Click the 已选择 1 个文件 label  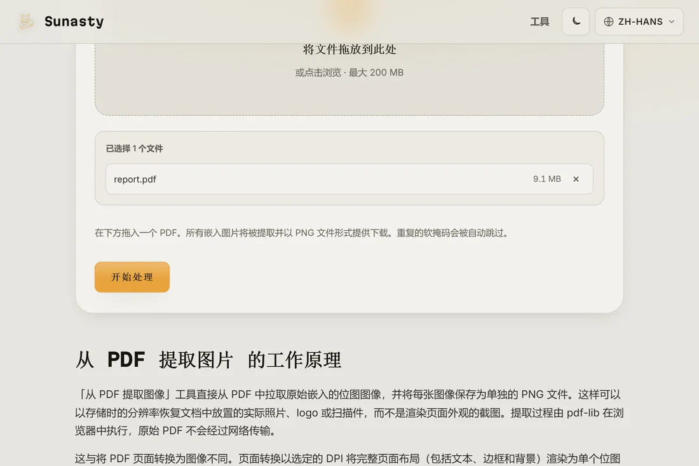tap(134, 149)
